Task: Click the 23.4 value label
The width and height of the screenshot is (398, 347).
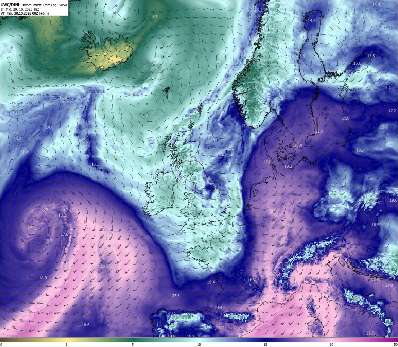Action: (x=298, y=145)
